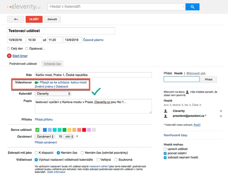Screen dimensions: 228x179
Task: Click the green video camera icon
Action: click(x=36, y=83)
